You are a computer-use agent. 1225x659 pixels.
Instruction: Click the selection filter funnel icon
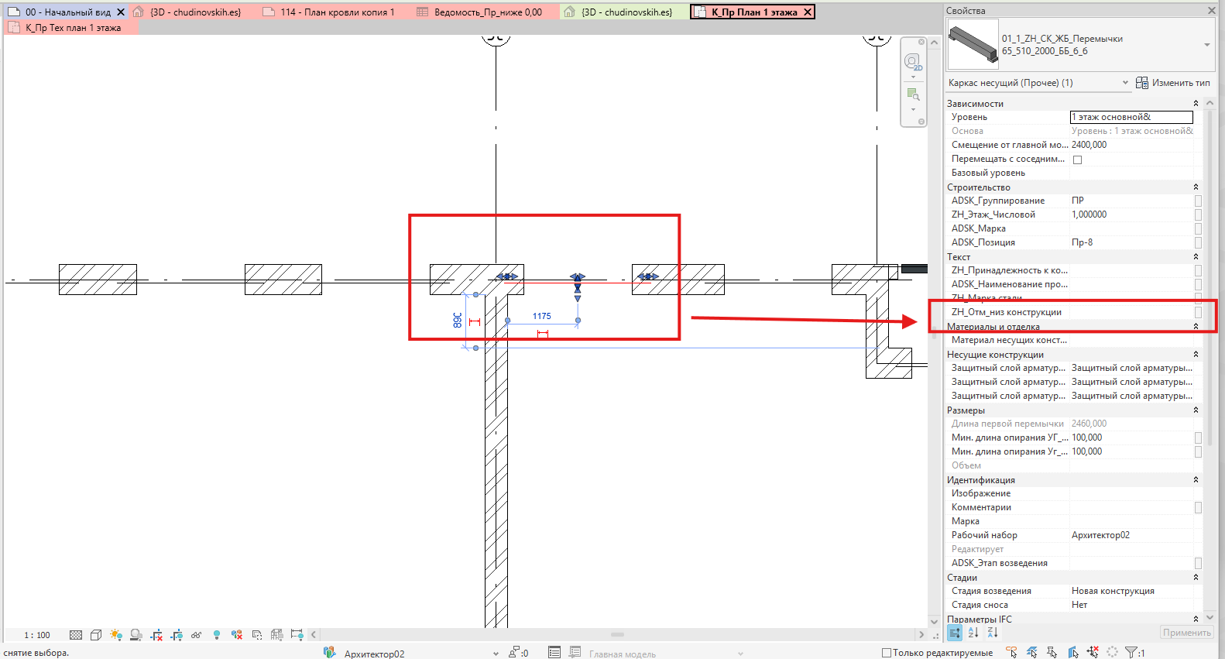pos(1132,653)
